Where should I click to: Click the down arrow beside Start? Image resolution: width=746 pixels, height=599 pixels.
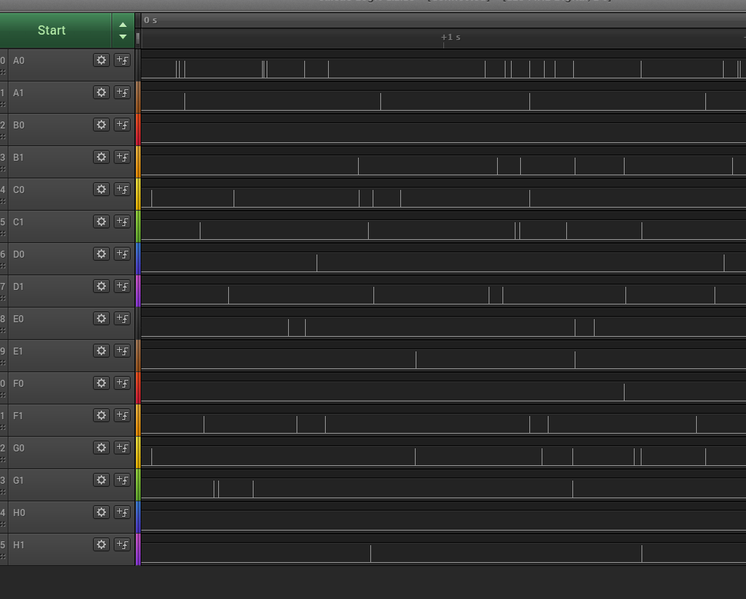(x=123, y=37)
